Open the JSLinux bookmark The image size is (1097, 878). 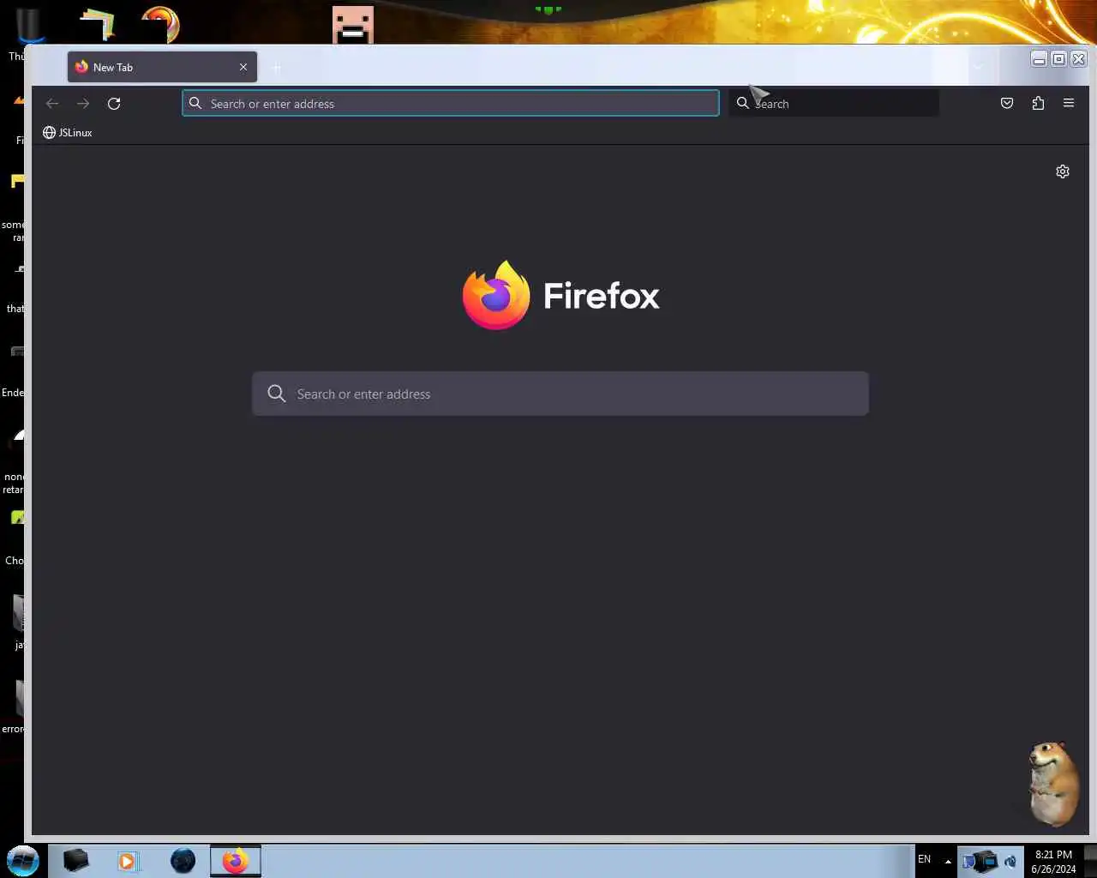click(x=68, y=133)
